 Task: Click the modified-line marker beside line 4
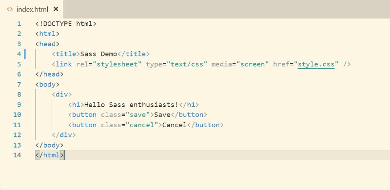click(x=25, y=54)
